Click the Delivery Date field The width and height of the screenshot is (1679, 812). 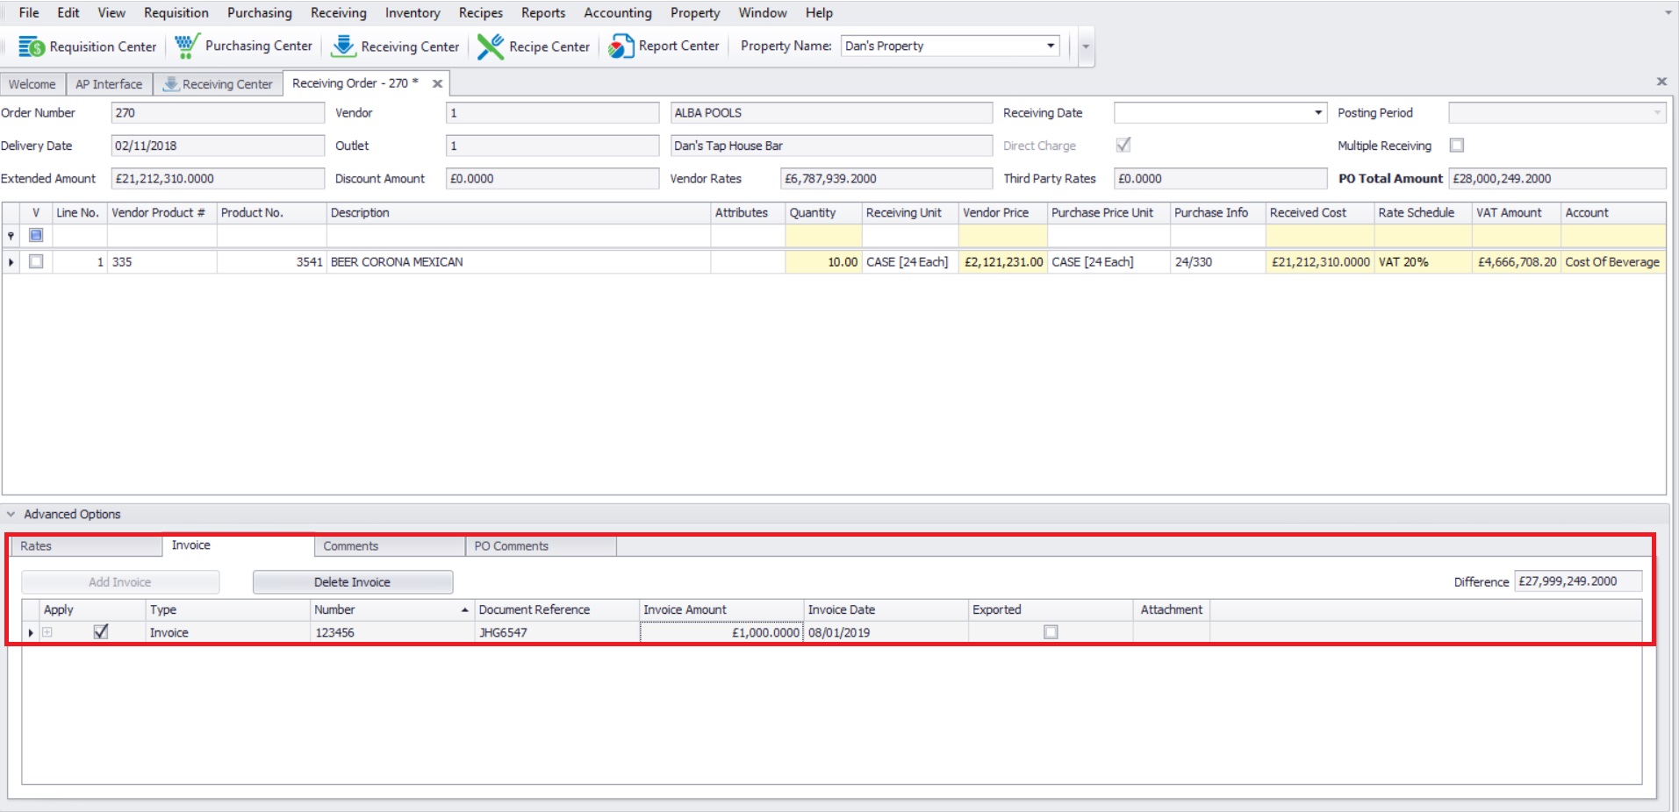pyautogui.click(x=218, y=146)
